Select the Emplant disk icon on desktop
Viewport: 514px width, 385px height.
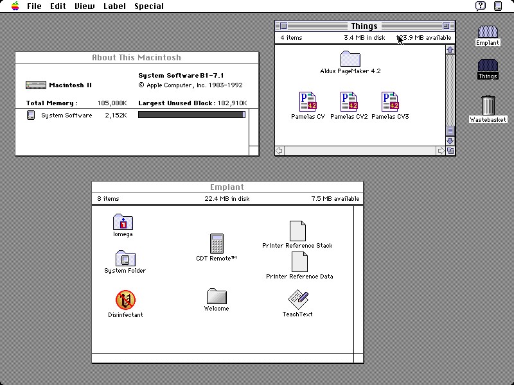point(488,32)
